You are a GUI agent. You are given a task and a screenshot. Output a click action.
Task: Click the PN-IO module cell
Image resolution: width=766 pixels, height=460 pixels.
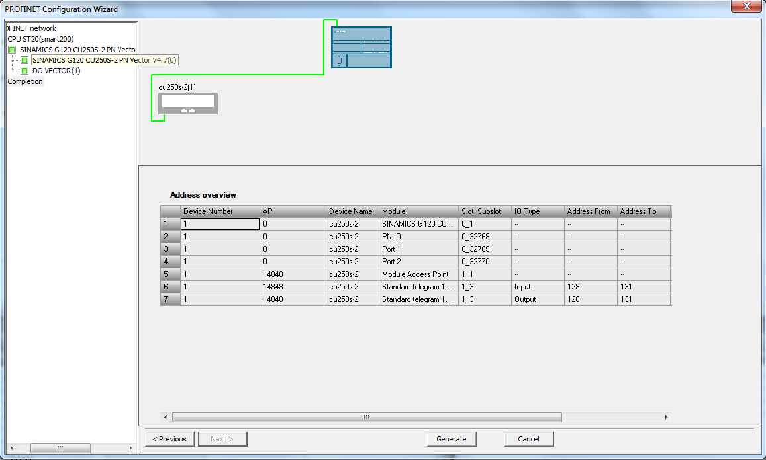418,237
